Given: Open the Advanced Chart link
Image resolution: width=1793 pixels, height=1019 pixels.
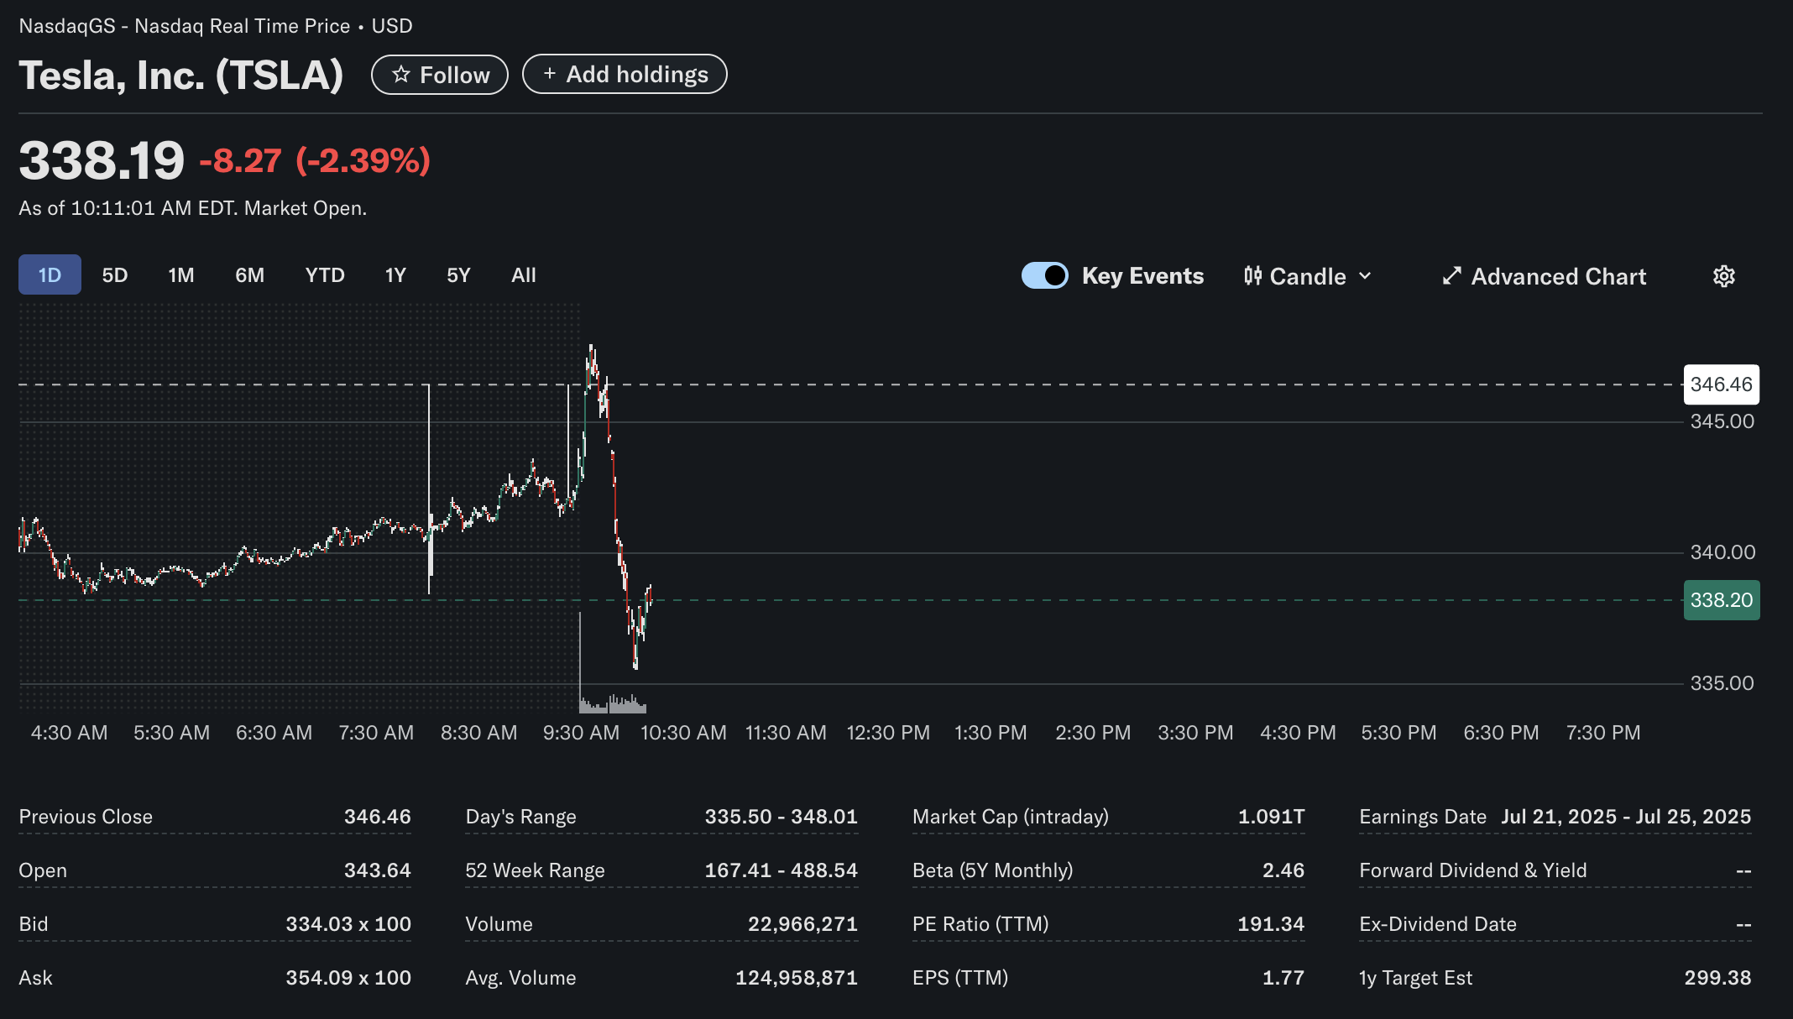Looking at the screenshot, I should coord(1545,276).
